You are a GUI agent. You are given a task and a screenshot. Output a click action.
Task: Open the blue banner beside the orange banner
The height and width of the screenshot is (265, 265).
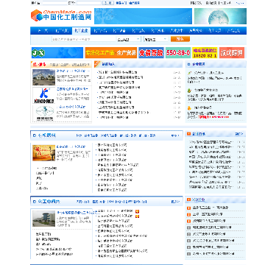151,53
